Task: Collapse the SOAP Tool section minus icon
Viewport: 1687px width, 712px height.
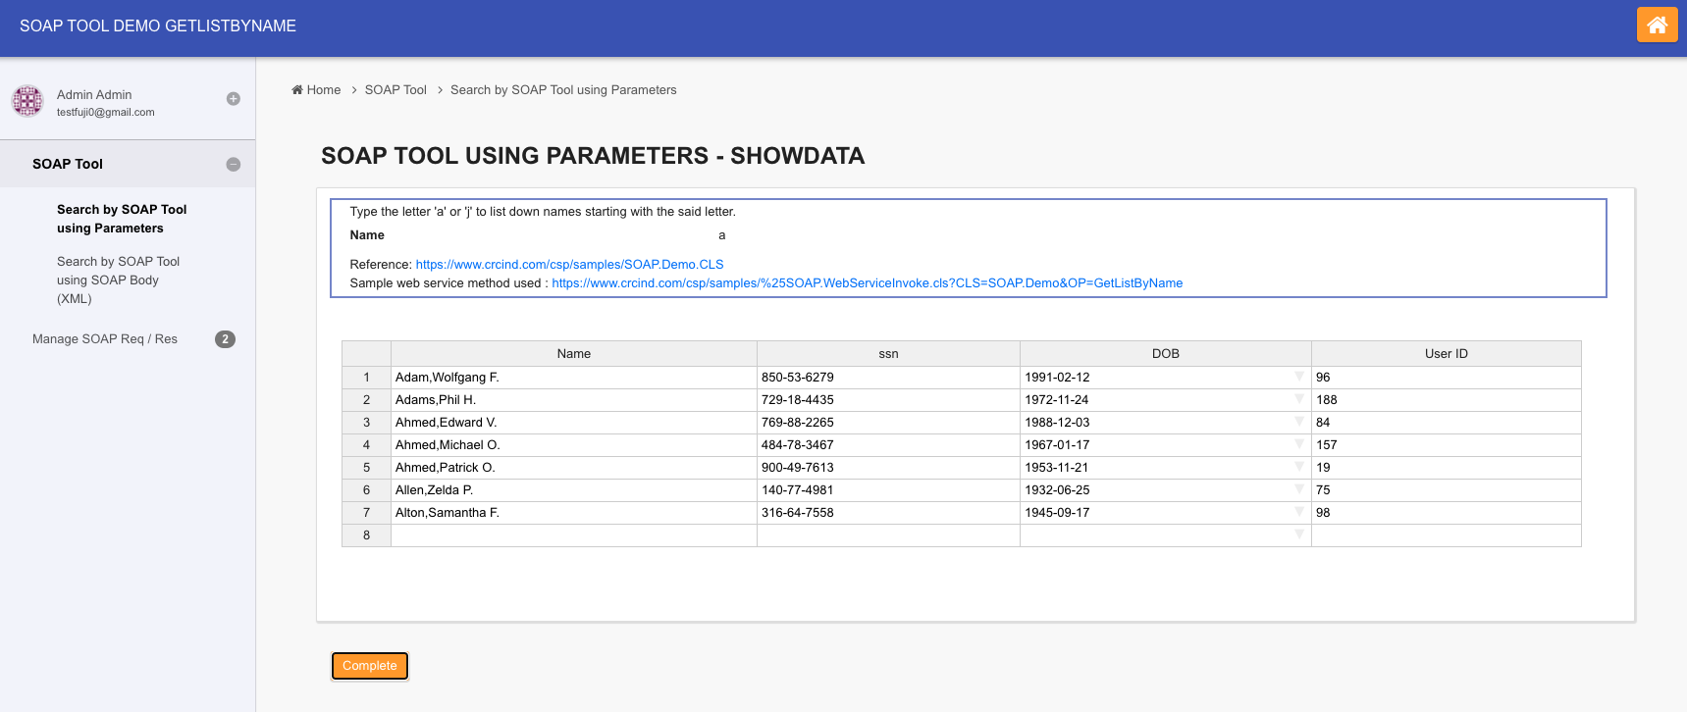Action: click(234, 165)
